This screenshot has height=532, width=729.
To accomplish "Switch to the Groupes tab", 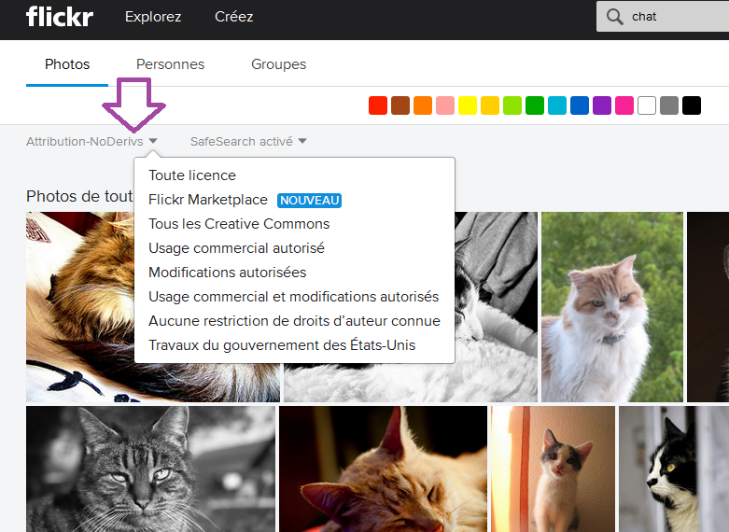I will 278,64.
